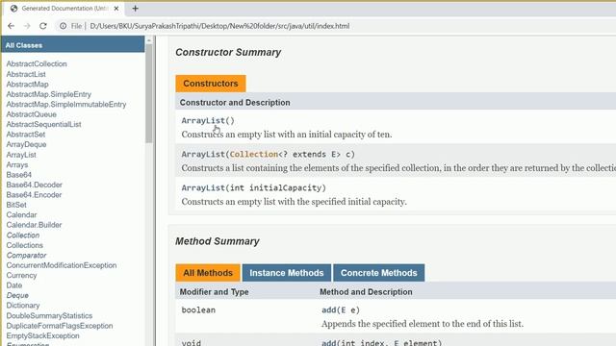
Task: Open AbstractMap in class list
Action: click(x=28, y=85)
